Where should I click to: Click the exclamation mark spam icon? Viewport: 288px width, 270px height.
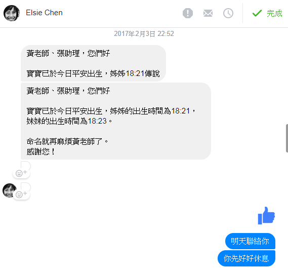pyautogui.click(x=188, y=13)
